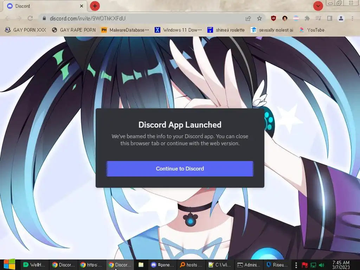Switch to the Riseu... taskbar window
Viewport: 360px width, 270px height.
pos(277,265)
